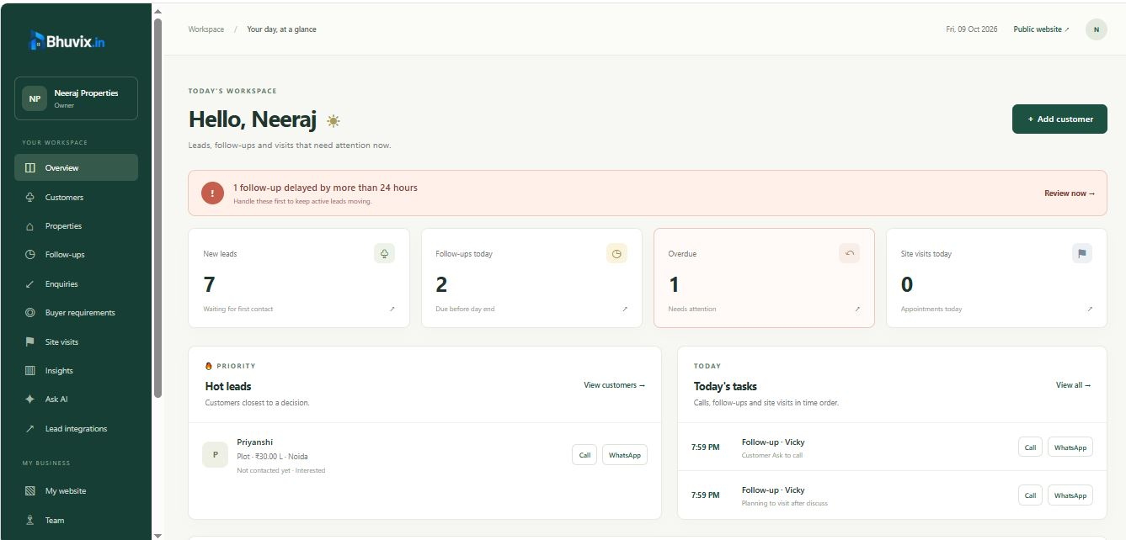1126x540 pixels.
Task: Open Lead integrations from sidebar
Action: click(x=76, y=429)
